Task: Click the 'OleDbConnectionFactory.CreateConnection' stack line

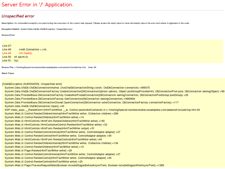Action: point(115,91)
